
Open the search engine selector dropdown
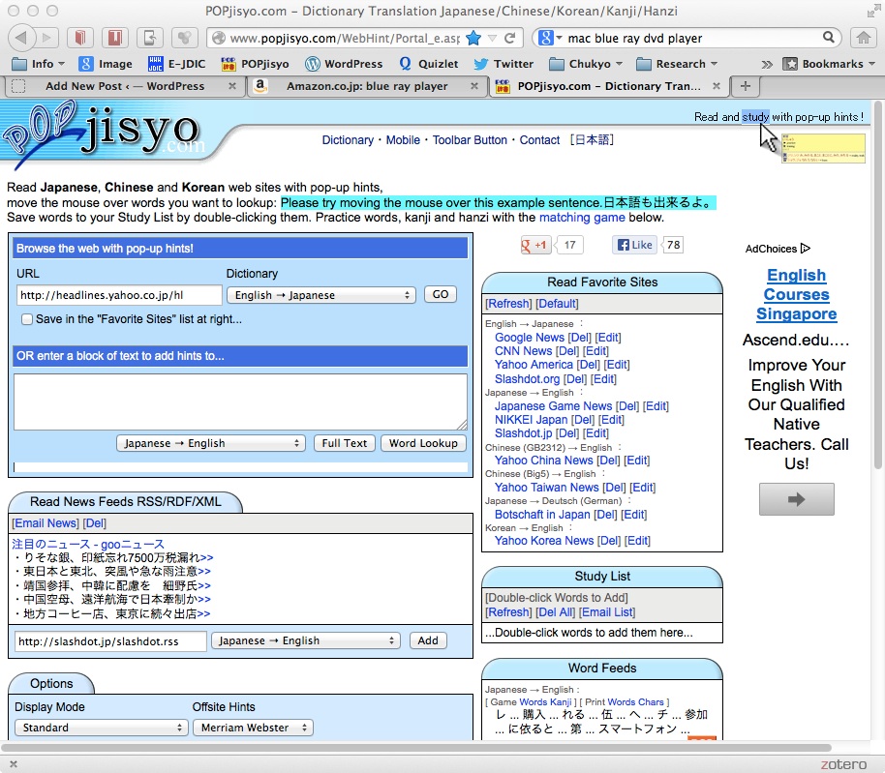551,38
